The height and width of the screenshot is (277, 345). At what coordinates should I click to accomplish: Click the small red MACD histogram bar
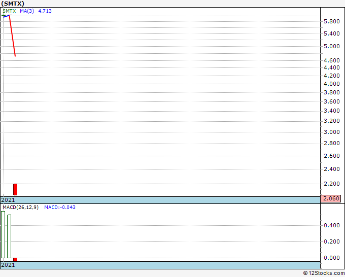15,260
